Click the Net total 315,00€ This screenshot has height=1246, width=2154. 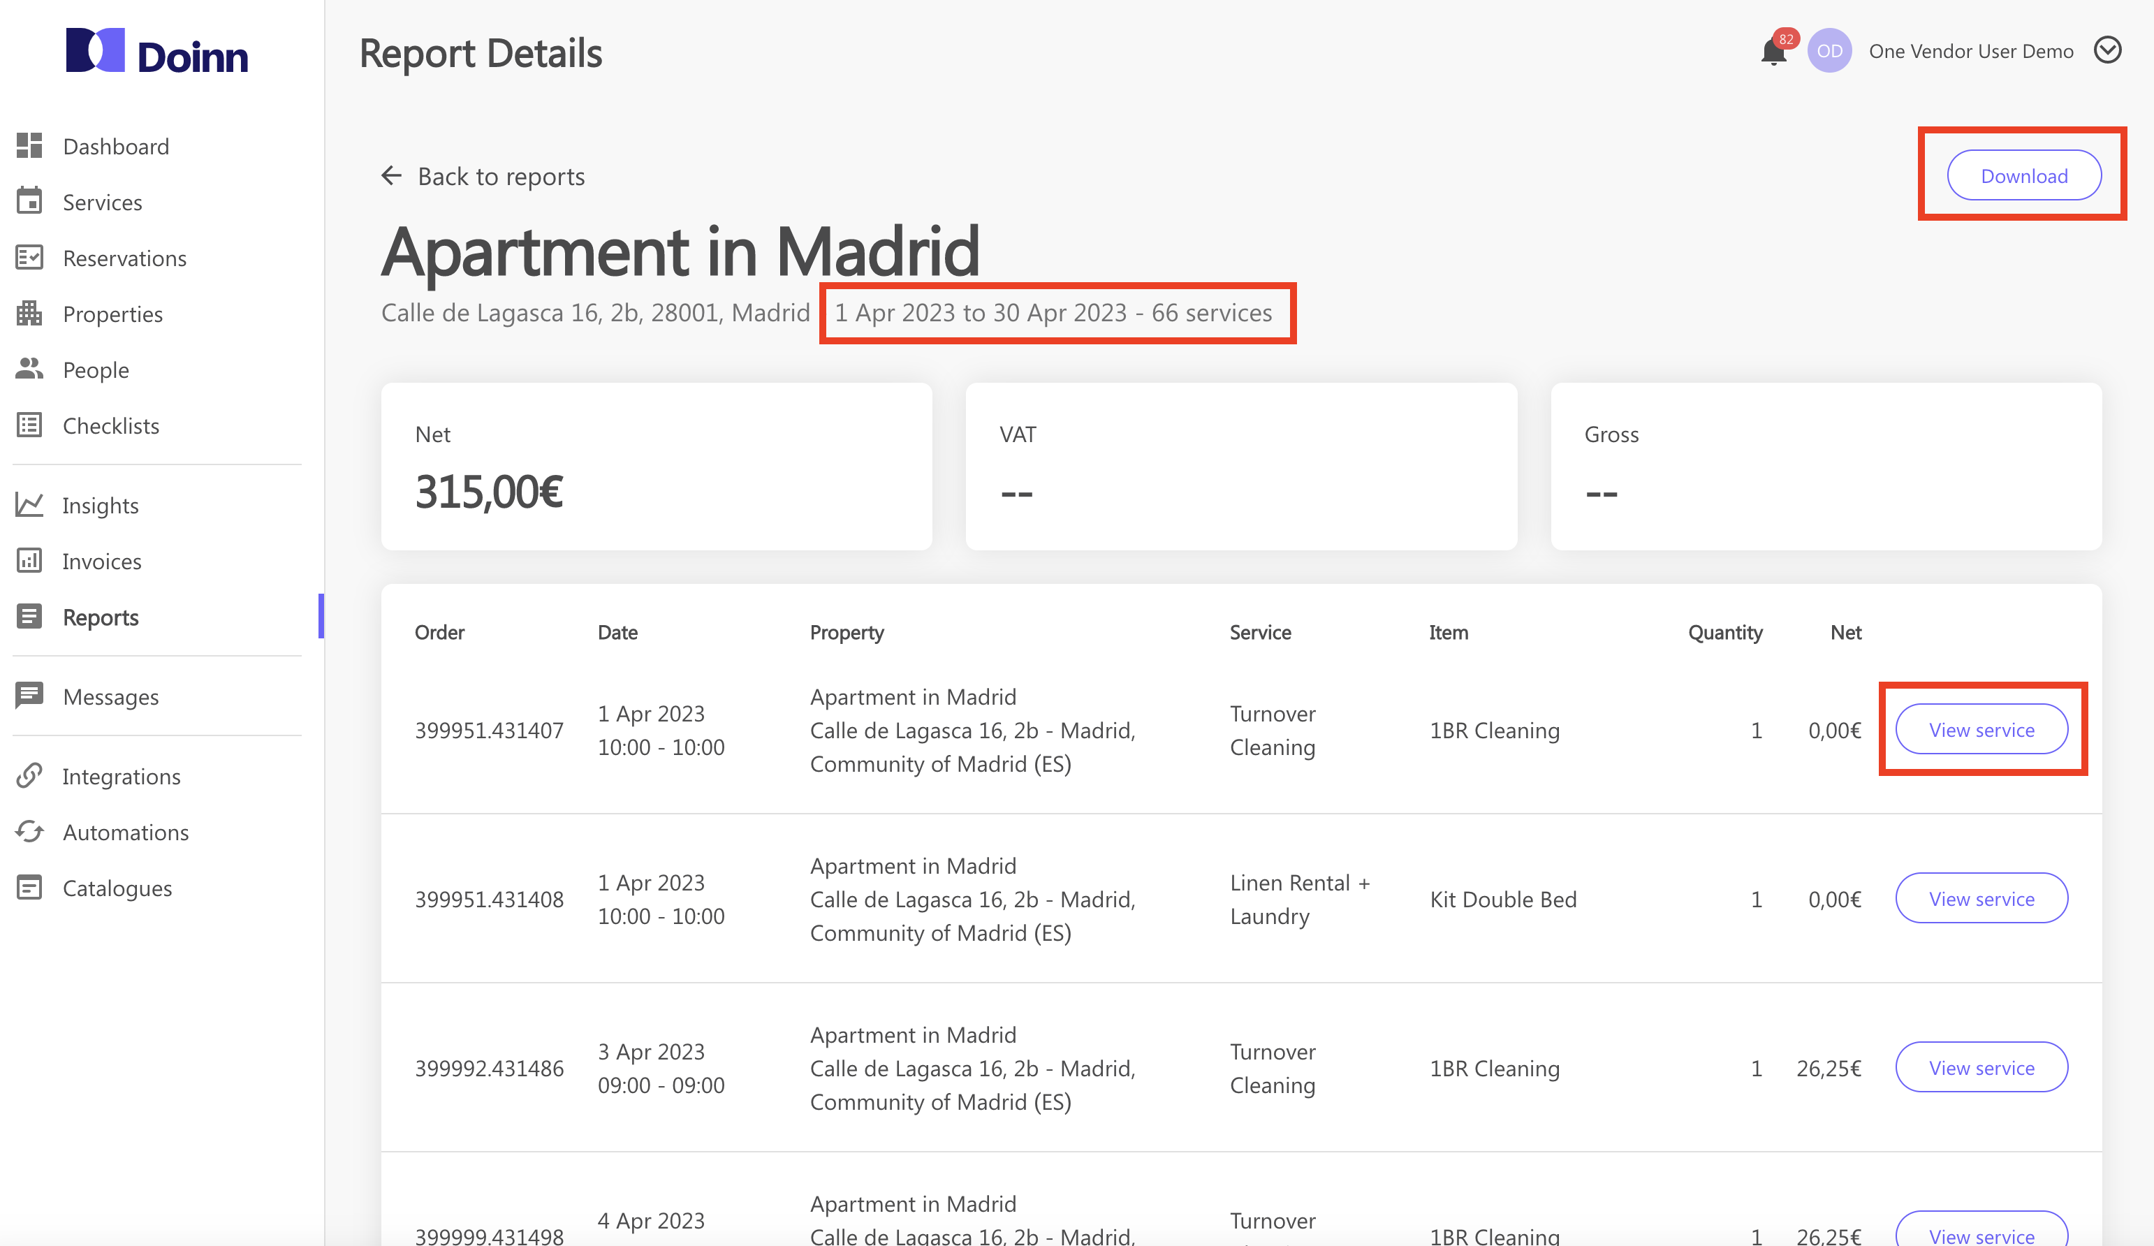click(x=489, y=492)
